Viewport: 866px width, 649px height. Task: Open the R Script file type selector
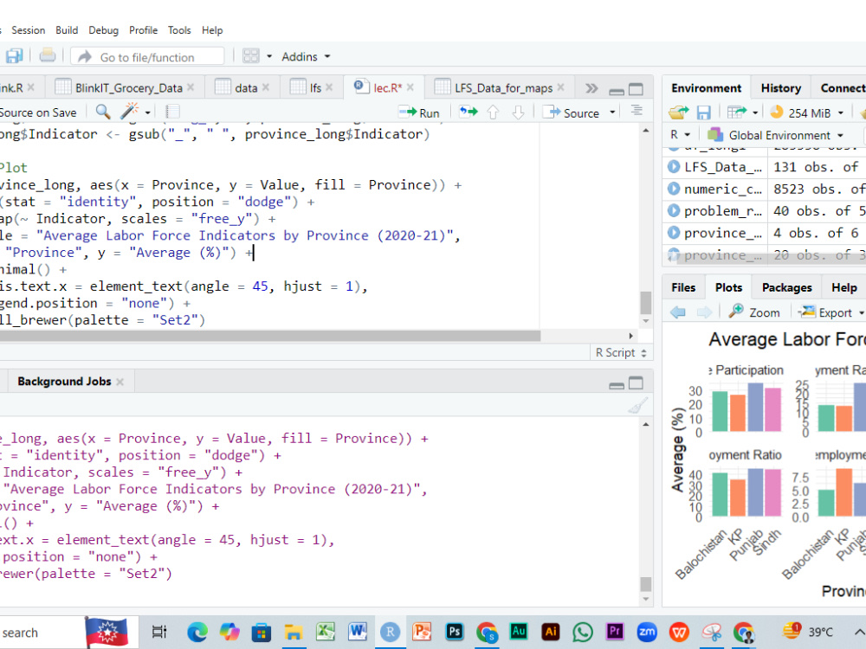[x=621, y=353]
